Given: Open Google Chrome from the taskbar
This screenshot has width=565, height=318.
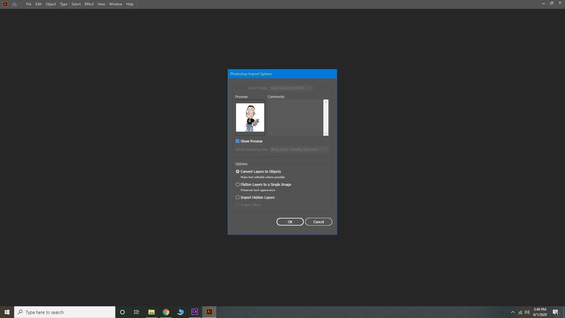Looking at the screenshot, I should pyautogui.click(x=166, y=312).
